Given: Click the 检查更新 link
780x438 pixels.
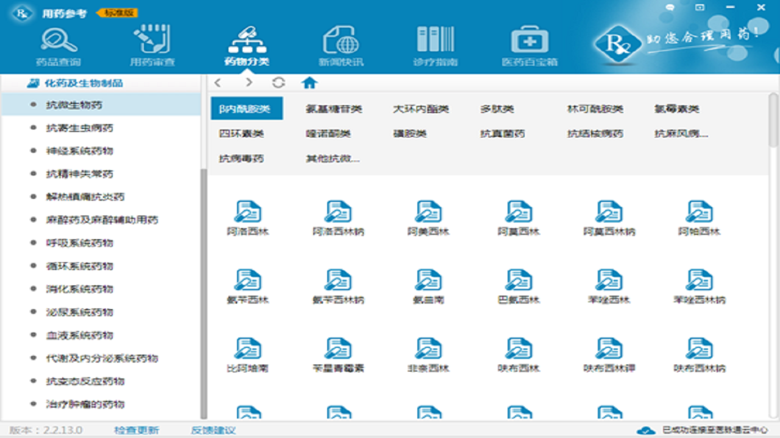Looking at the screenshot, I should [x=136, y=430].
